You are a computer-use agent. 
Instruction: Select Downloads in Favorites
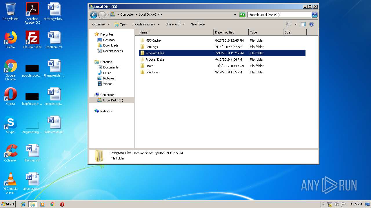(x=110, y=45)
